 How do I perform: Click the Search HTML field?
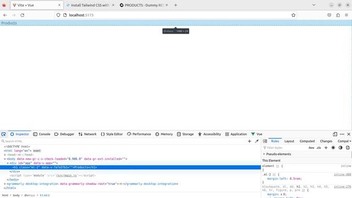coord(123,141)
